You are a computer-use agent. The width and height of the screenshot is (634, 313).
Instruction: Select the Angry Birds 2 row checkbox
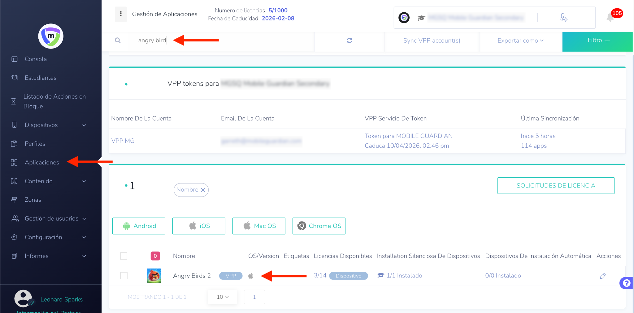pos(124,276)
